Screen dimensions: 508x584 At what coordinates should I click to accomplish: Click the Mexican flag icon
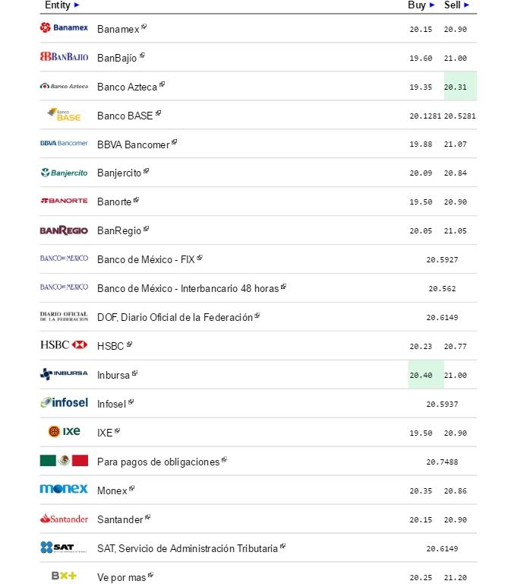64,461
